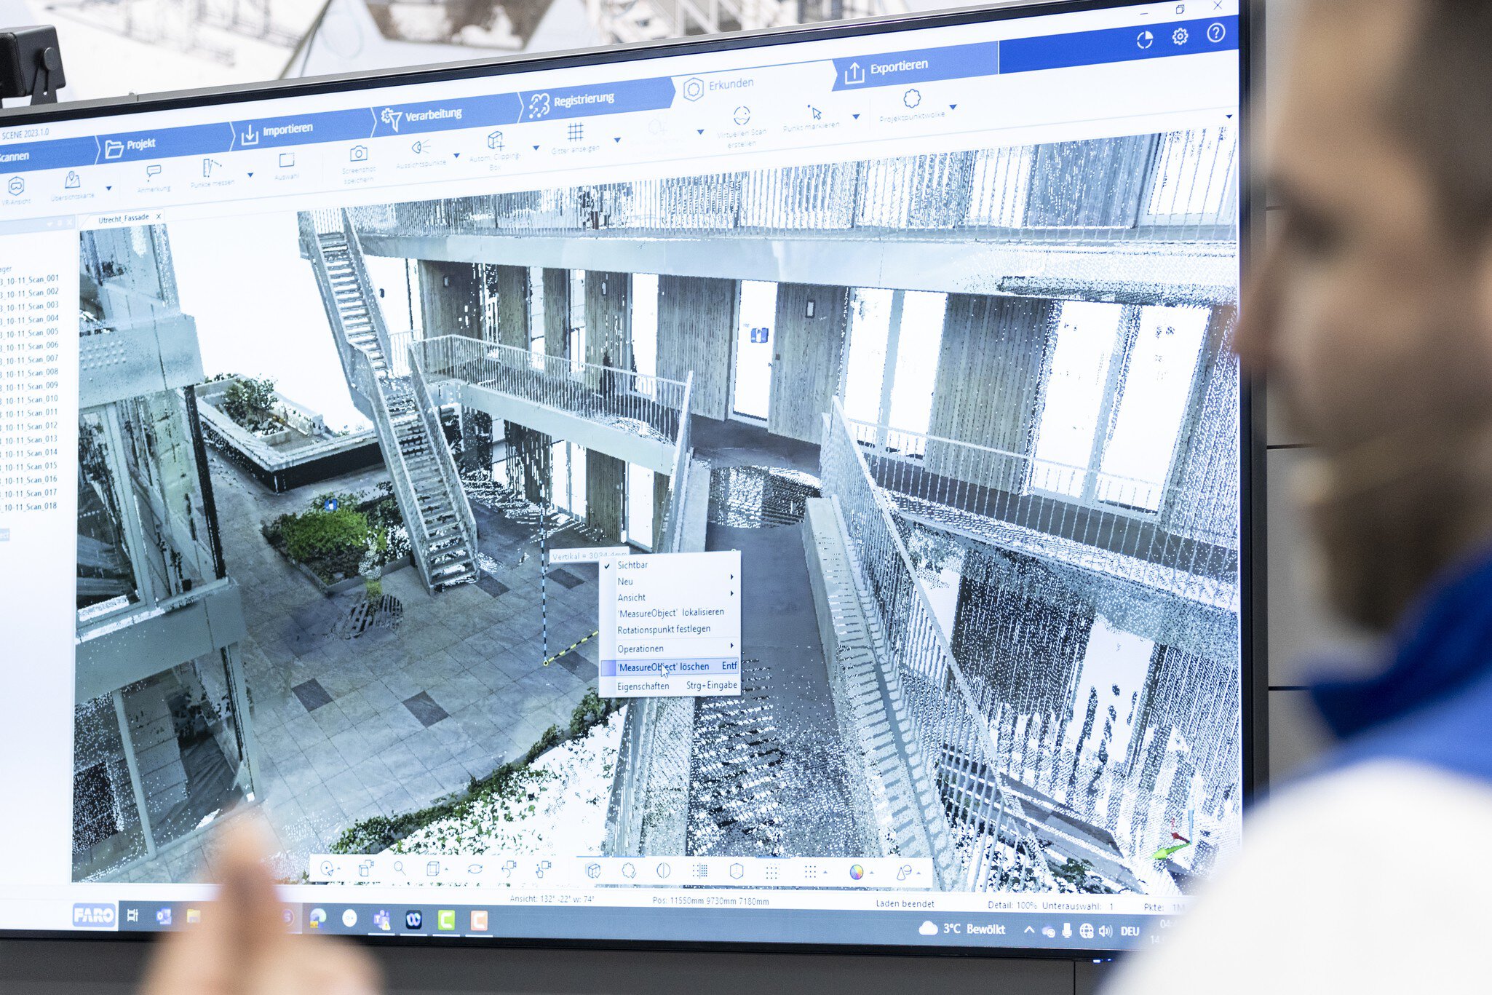This screenshot has width=1492, height=995.
Task: Select the Anmerkung annotation tool
Action: [154, 178]
